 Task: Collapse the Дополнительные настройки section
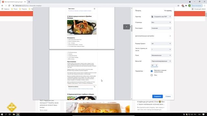(170, 36)
